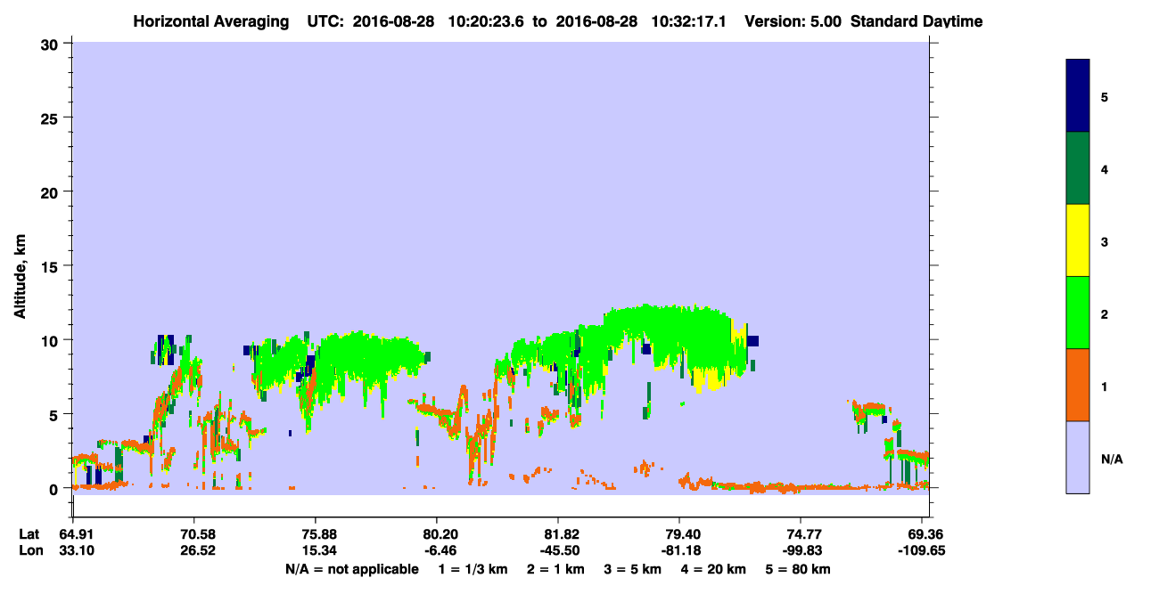Click the 'Lon' axis row label
The image size is (1159, 594).
[30, 550]
